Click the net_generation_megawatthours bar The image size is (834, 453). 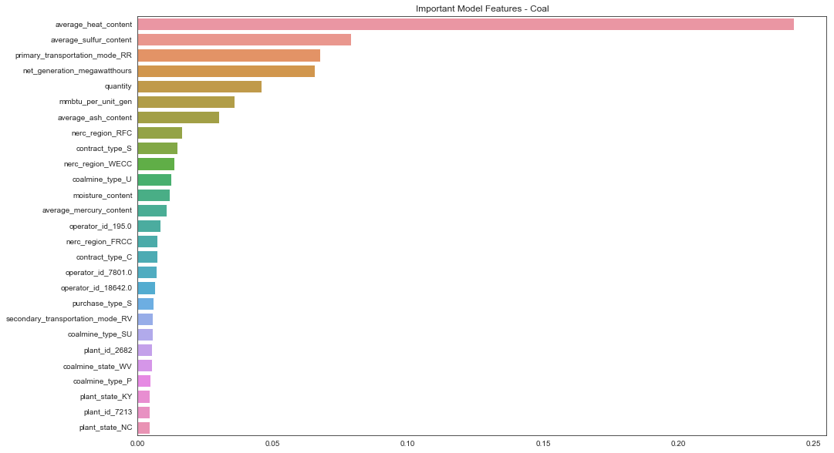coord(226,71)
